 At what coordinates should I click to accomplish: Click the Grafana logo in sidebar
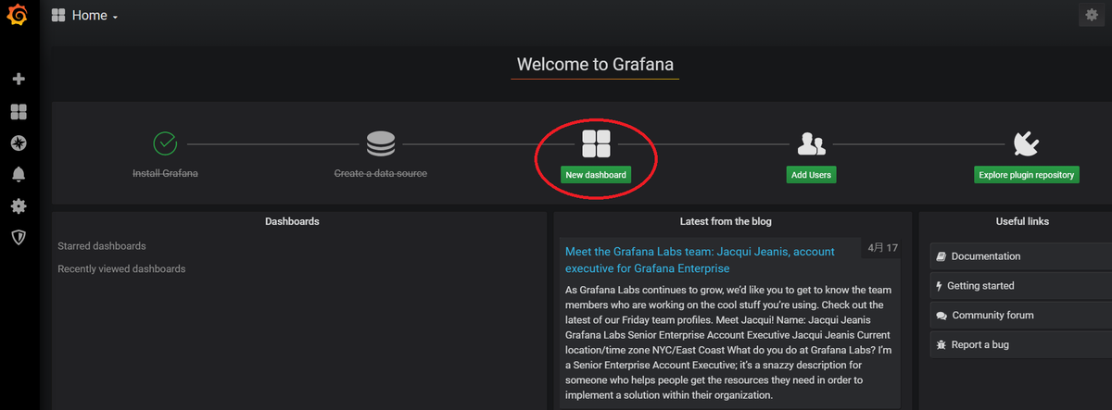point(19,16)
